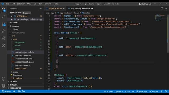Image resolution: width=169 pixels, height=95 pixels.
Task: Expand the node_modules folder
Action: (x=25, y=32)
